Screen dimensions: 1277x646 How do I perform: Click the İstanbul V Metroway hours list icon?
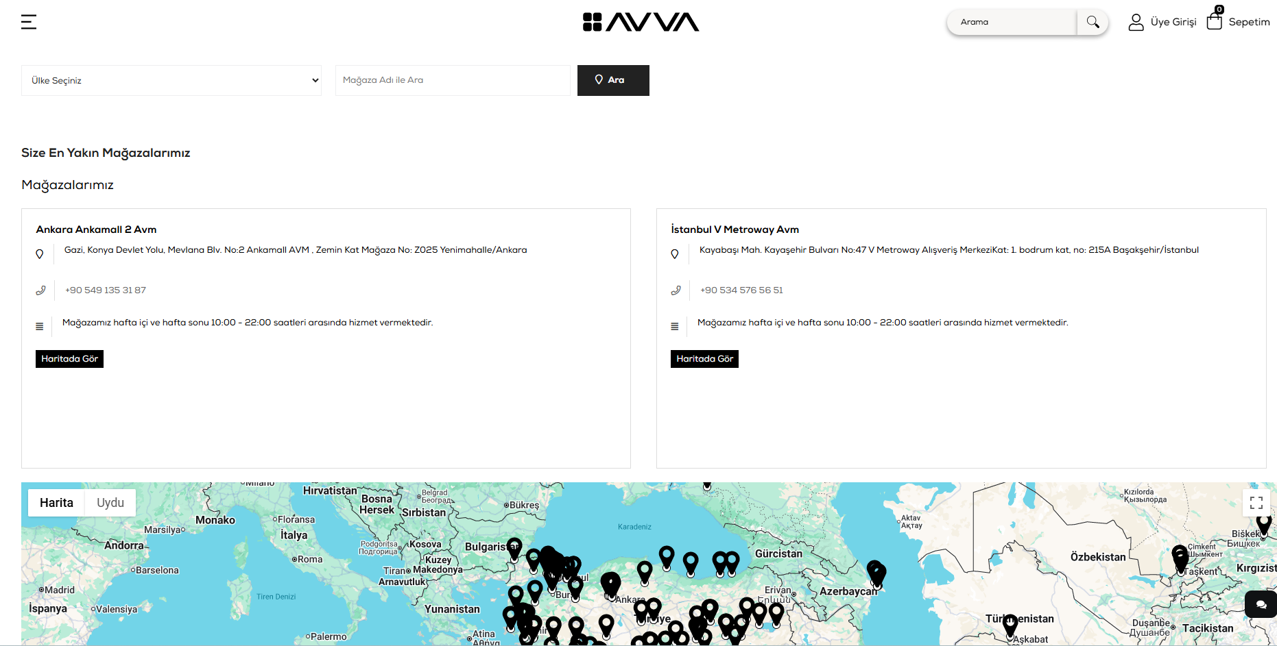click(675, 327)
